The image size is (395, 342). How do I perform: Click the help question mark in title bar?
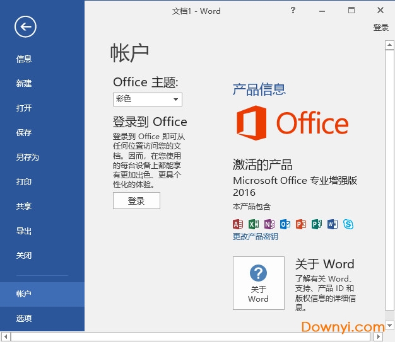(x=293, y=10)
